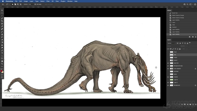Select the History Brush tool

[x=2, y=37]
